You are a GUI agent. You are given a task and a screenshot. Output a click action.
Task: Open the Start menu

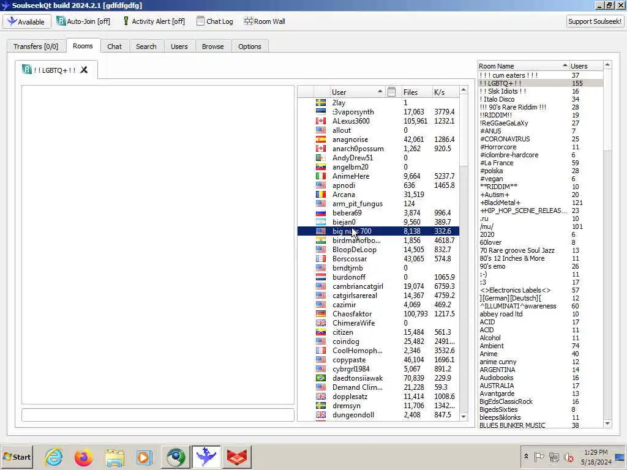[17, 457]
